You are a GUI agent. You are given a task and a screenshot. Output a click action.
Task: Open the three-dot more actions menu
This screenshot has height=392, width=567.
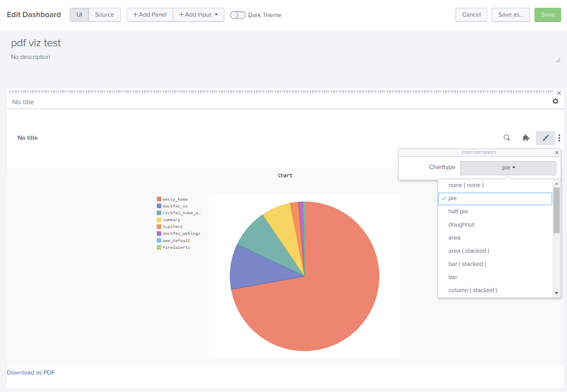(559, 137)
